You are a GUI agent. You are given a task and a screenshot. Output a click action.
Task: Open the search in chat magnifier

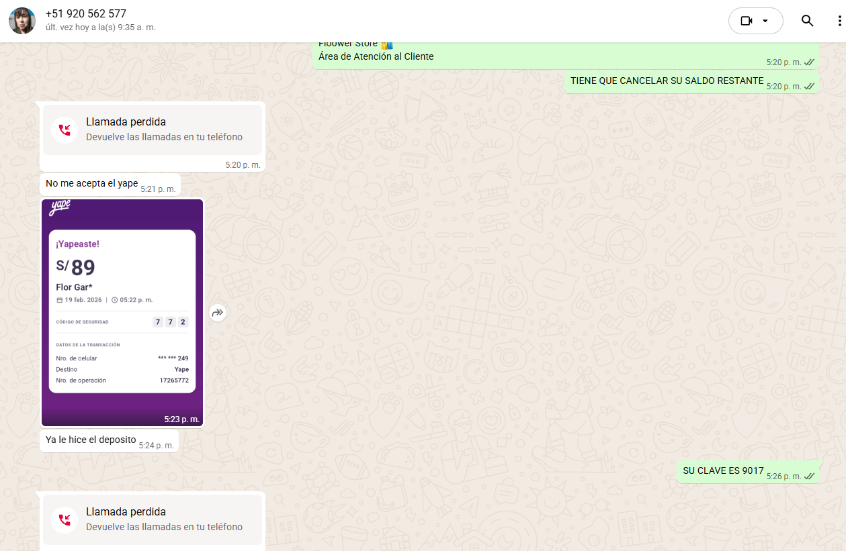[807, 21]
